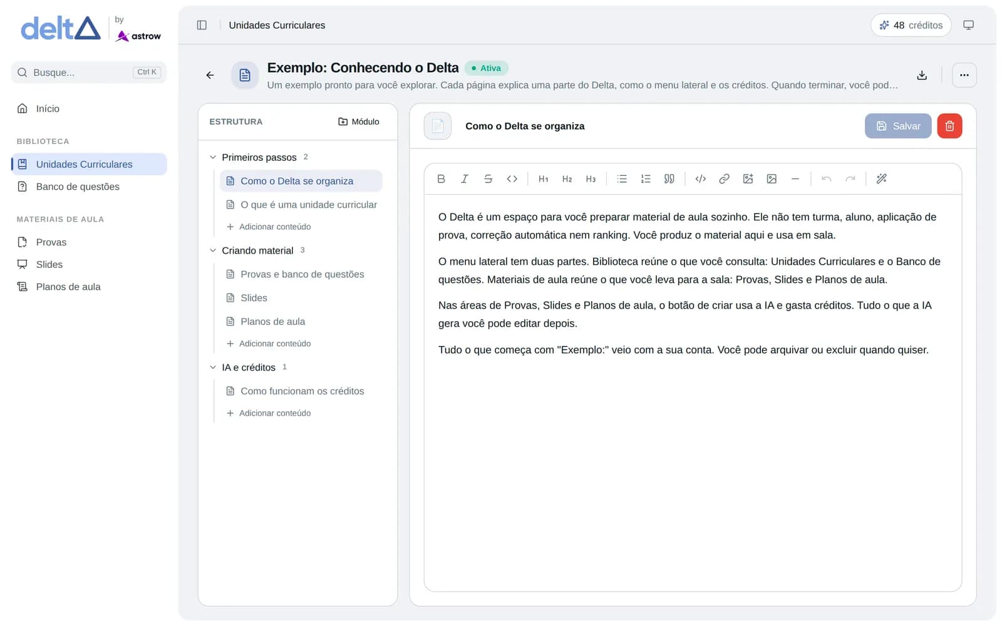Focus the Busque search field
1002x626 pixels.
tap(89, 73)
